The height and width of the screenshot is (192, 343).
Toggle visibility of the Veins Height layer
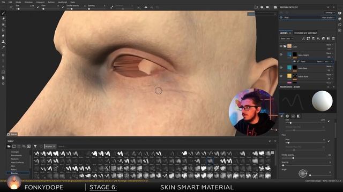tap(281, 54)
